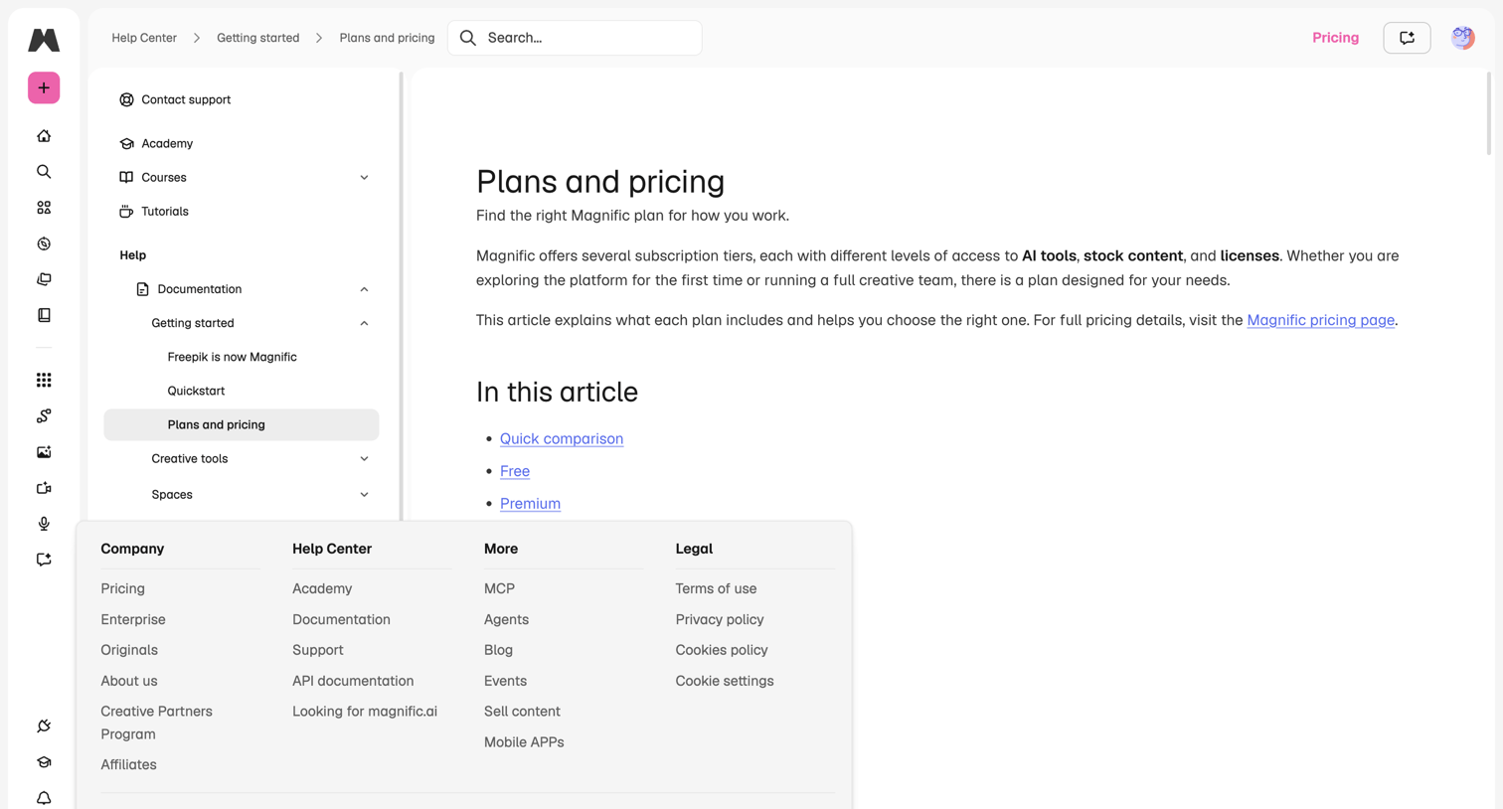Open the shapes grid icon in the left rail
The image size is (1503, 809).
click(44, 208)
